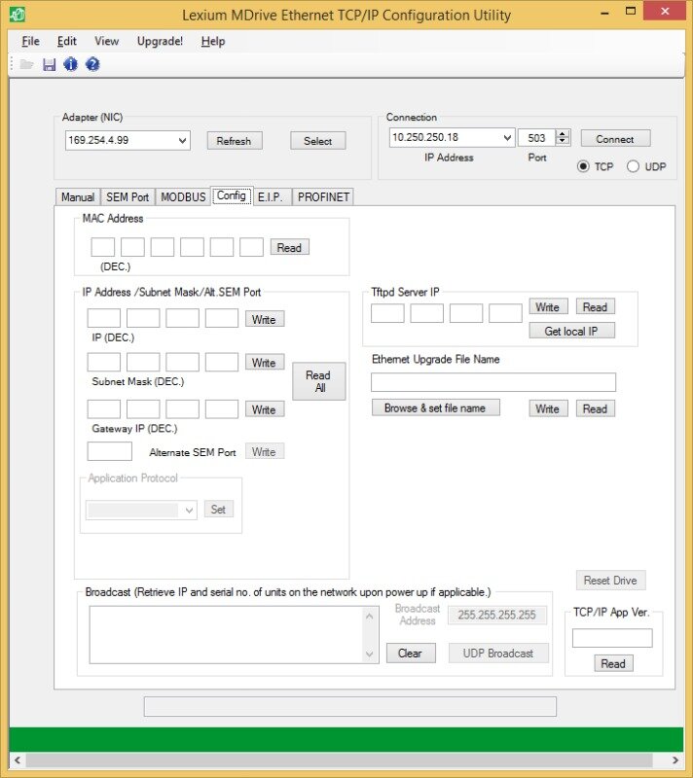Open the Upgrade! menu
This screenshot has height=778, width=693.
[x=160, y=41]
